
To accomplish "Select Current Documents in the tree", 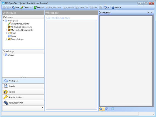I will point(20,24).
